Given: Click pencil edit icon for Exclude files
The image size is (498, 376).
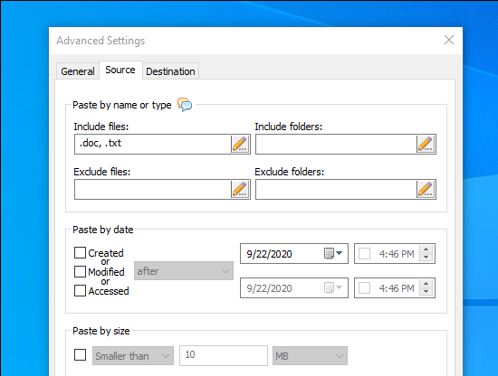Looking at the screenshot, I should [x=240, y=189].
